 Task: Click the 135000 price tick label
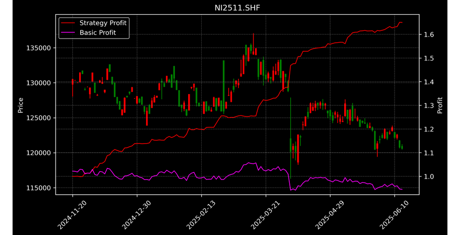[x=39, y=48]
